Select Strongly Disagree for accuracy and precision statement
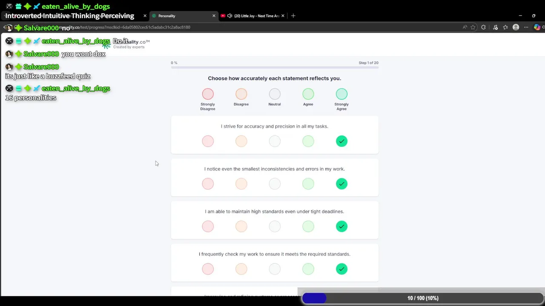Viewport: 545px width, 306px height. coord(208,141)
